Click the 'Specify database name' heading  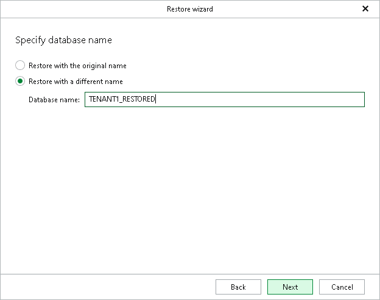[x=63, y=40]
